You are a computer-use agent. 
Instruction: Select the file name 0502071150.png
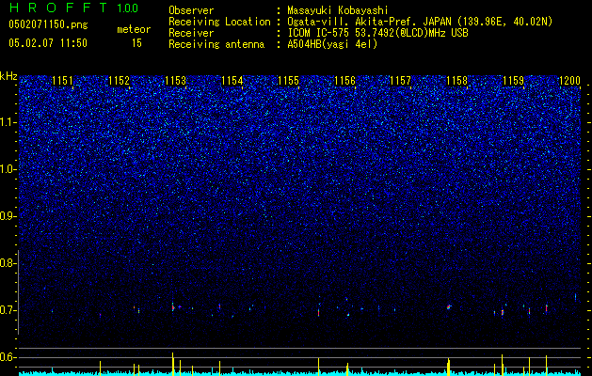(x=48, y=25)
